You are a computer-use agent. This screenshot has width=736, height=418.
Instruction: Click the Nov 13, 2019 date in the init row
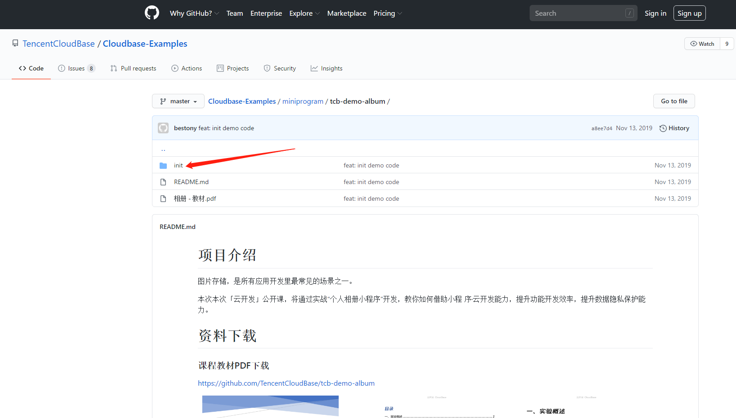673,165
